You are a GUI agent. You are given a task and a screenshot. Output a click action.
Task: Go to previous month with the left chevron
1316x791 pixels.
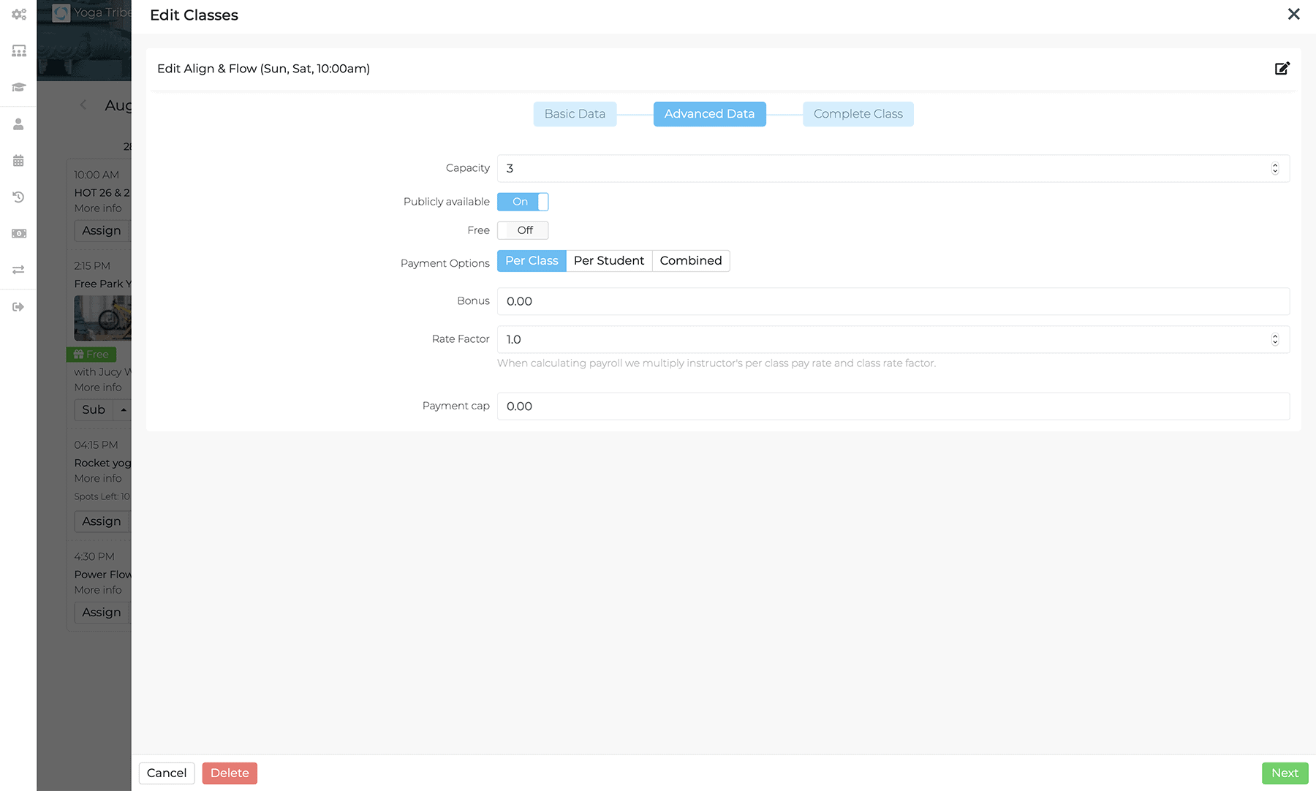tap(83, 105)
